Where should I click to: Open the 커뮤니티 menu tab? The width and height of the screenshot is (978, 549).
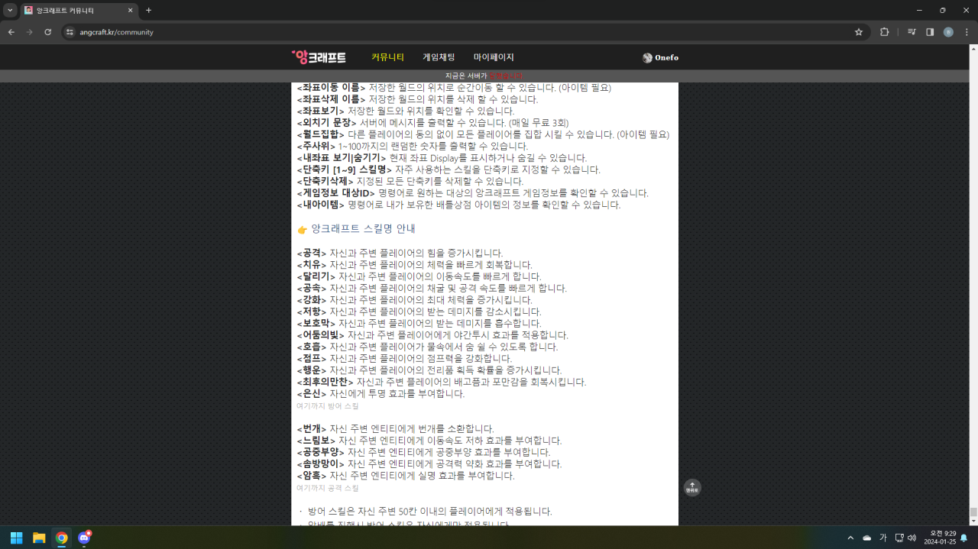[387, 57]
